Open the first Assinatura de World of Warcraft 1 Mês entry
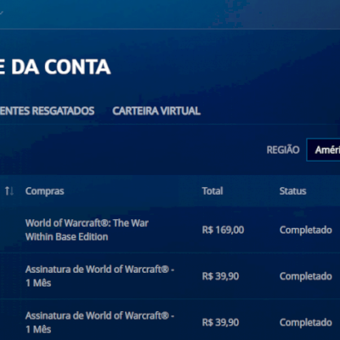Screen dimensions: 340x340 coord(99,276)
